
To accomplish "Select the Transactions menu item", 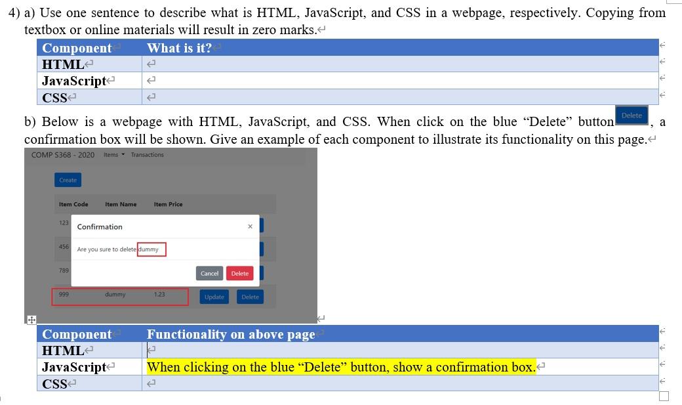I will (x=148, y=155).
